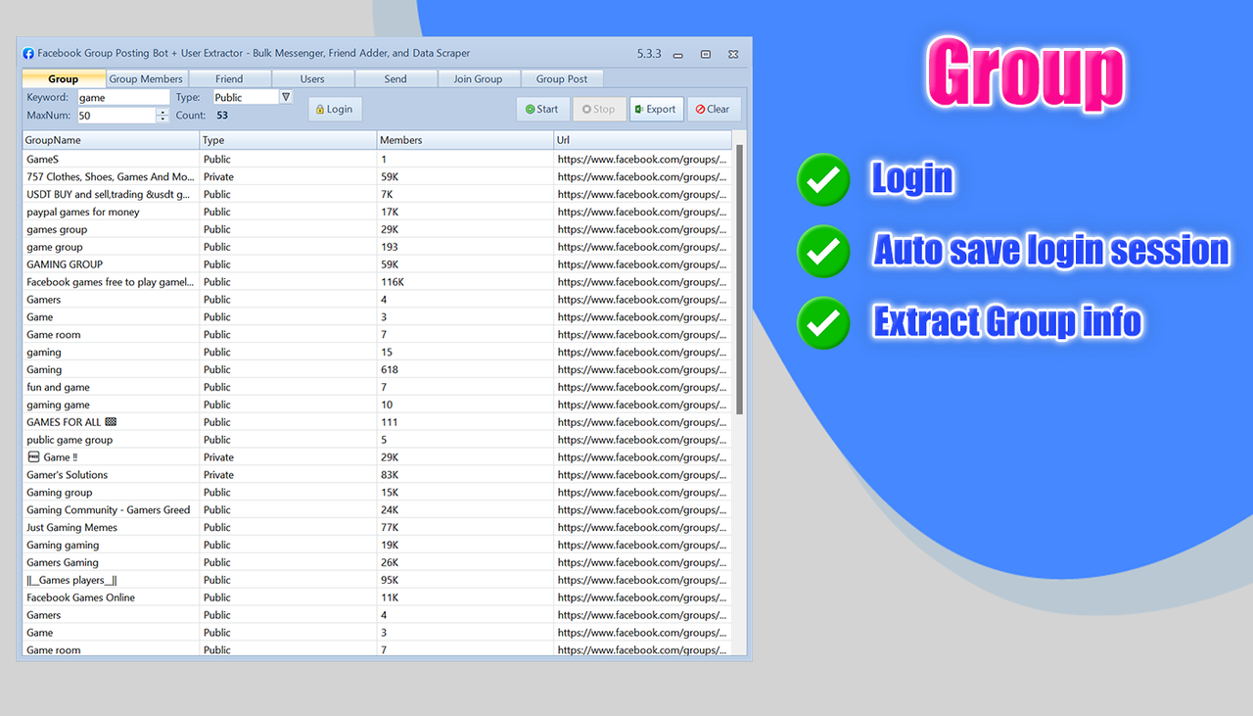Screen dimensions: 1253x716
Task: Select the 'GAMING GROUP' row
Action: coord(377,264)
